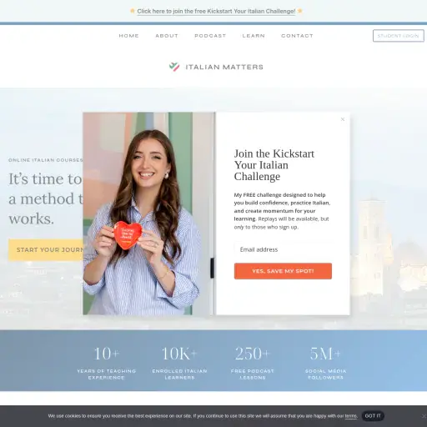Accept cookies with Got It button
The image size is (427, 427).
click(x=373, y=416)
